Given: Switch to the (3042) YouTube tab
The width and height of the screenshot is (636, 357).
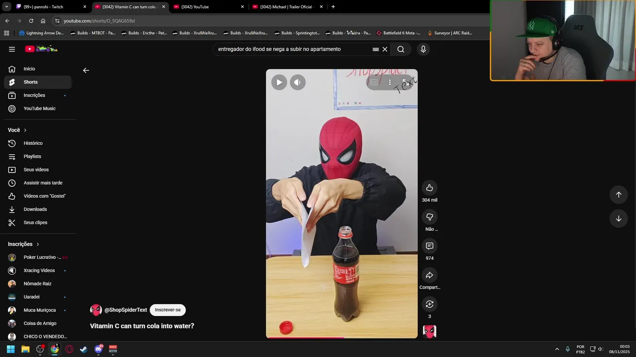Looking at the screenshot, I should tap(208, 7).
